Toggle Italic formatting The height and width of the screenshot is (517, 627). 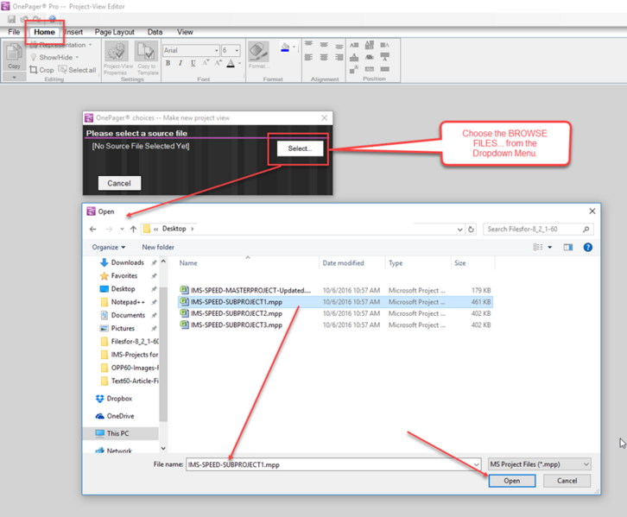point(180,63)
